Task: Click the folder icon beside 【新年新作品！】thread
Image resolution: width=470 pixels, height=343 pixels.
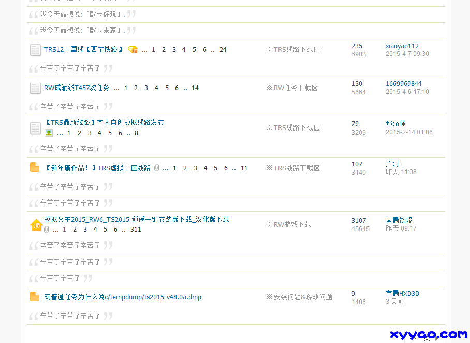Action: click(x=35, y=167)
